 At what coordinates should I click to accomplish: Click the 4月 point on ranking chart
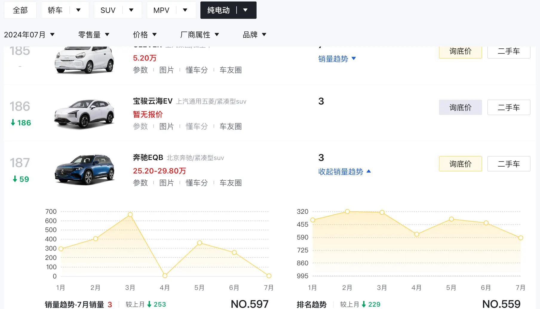[417, 234]
